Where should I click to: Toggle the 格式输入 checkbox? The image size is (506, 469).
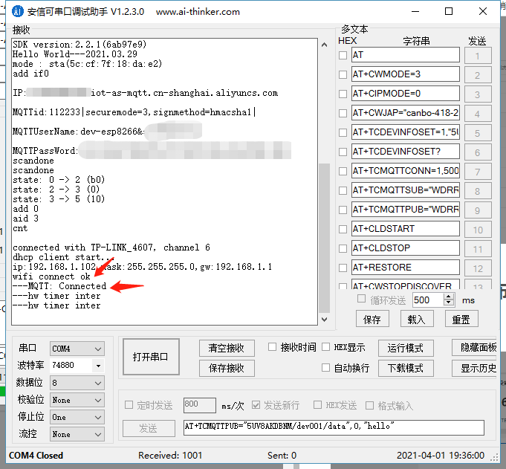coord(369,405)
